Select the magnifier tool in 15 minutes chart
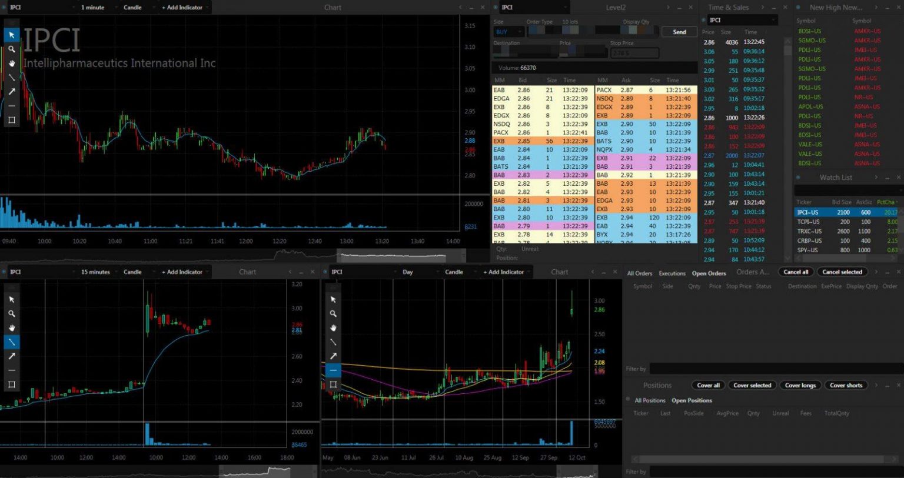Screen dimensions: 904x478 [x=12, y=313]
